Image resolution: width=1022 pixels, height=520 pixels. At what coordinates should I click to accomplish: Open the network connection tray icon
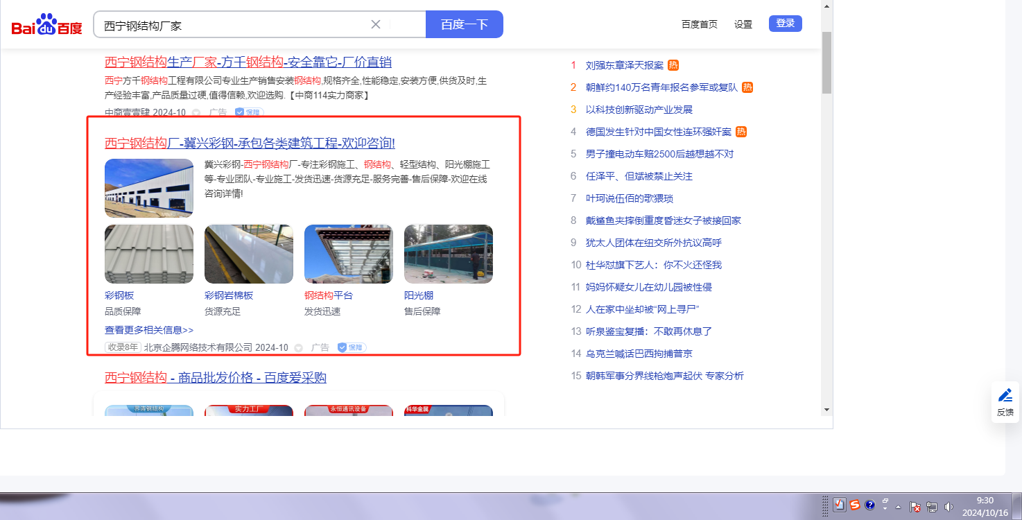tap(932, 507)
